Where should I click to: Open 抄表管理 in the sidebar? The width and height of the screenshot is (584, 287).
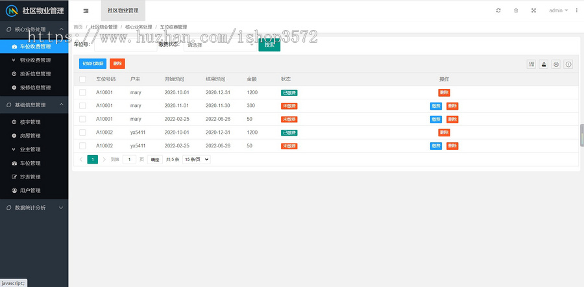pos(34,177)
